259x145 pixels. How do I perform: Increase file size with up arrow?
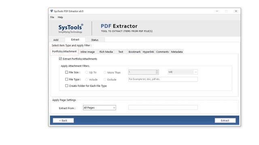pyautogui.click(x=157, y=71)
